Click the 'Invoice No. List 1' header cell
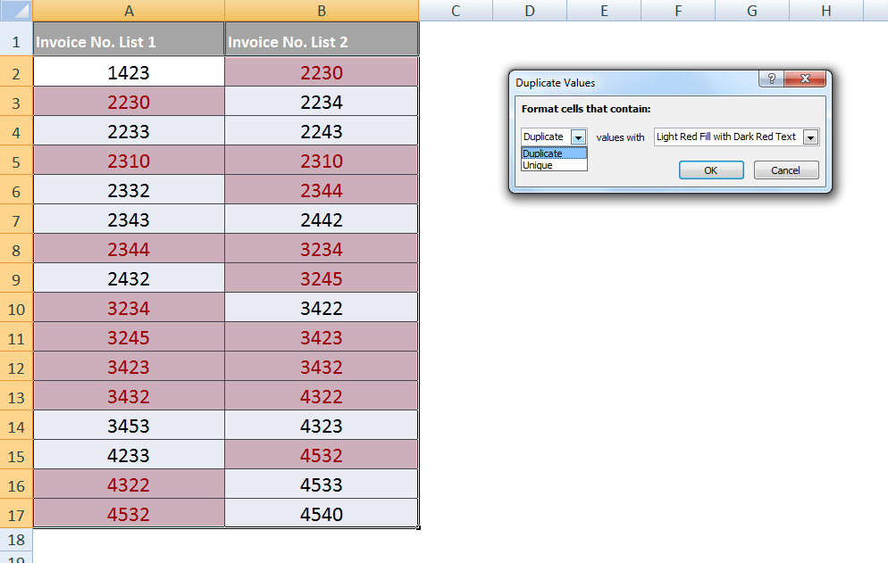Viewport: 888px width, 563px height. pyautogui.click(x=130, y=39)
